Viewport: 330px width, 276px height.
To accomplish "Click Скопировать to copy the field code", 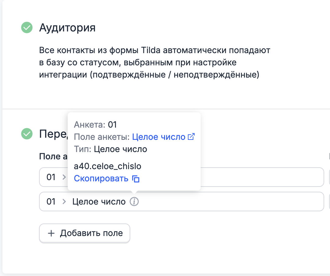I will (101, 179).
